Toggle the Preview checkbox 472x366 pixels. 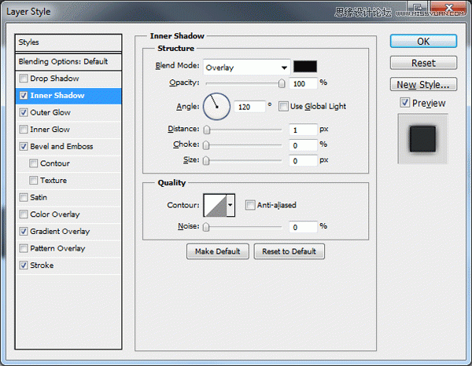click(404, 103)
